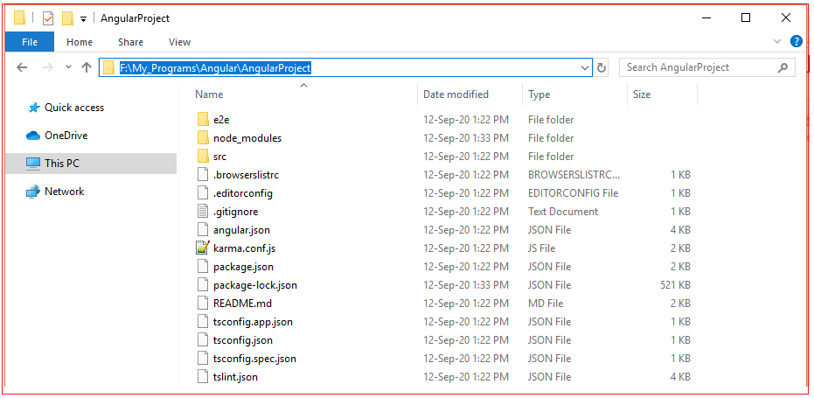The image size is (814, 398).
Task: Select the tsconfig.spec.json file icon
Action: click(203, 359)
